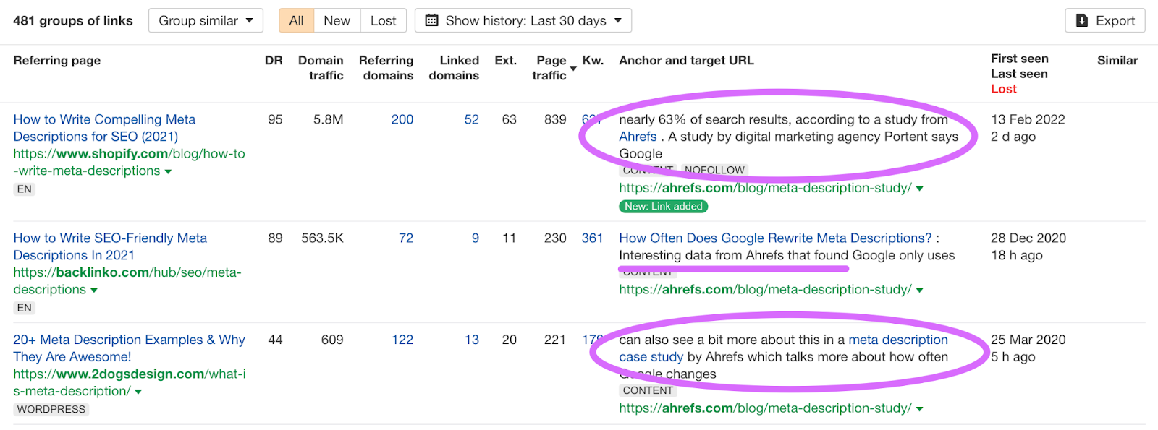The height and width of the screenshot is (430, 1158).
Task: Expand target URL caret in the Shopify row
Action: pyautogui.click(x=920, y=189)
